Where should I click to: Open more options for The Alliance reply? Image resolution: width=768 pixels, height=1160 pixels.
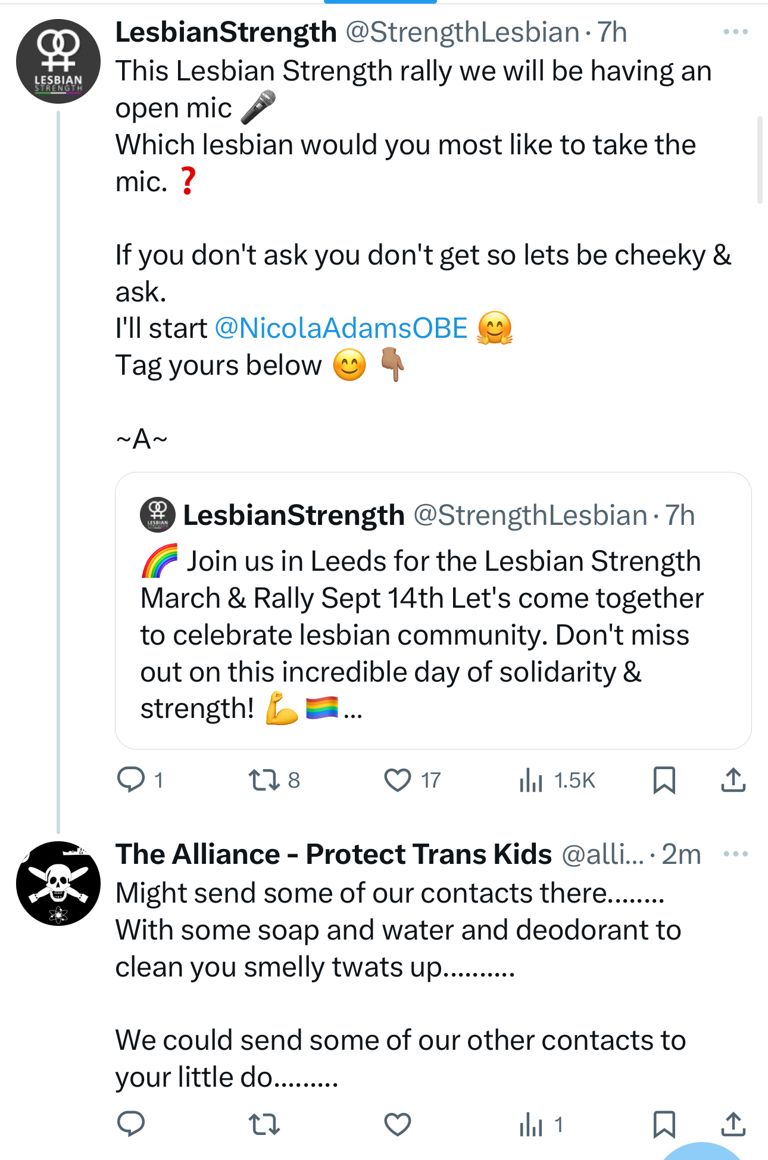pyautogui.click(x=735, y=854)
